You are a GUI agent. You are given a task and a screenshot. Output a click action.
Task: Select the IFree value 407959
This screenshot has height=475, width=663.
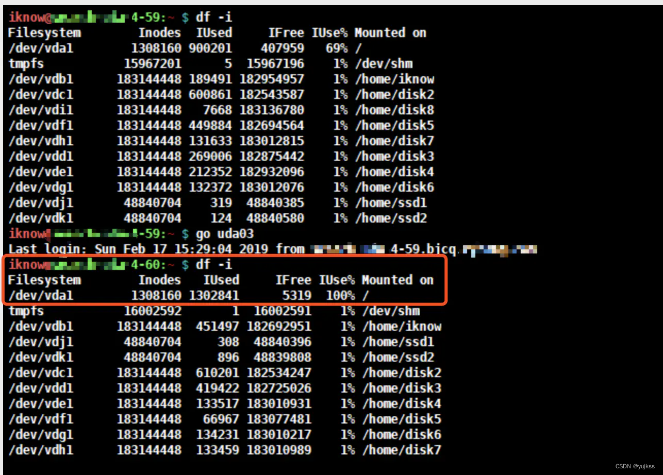point(283,48)
